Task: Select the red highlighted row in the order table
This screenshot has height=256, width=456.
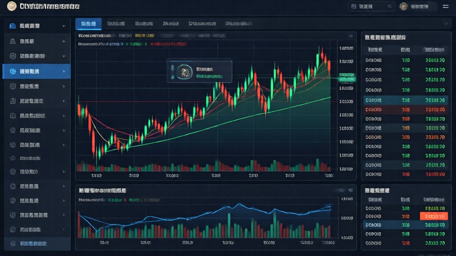Action: tap(404, 109)
